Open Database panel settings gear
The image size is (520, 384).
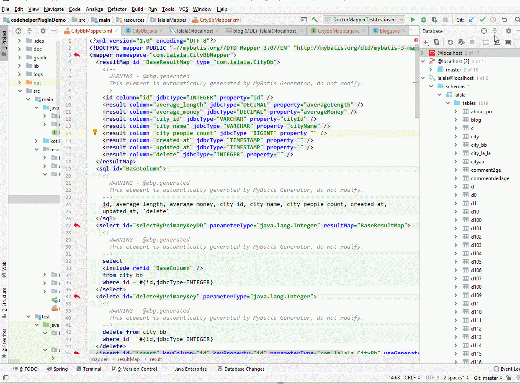(509, 31)
